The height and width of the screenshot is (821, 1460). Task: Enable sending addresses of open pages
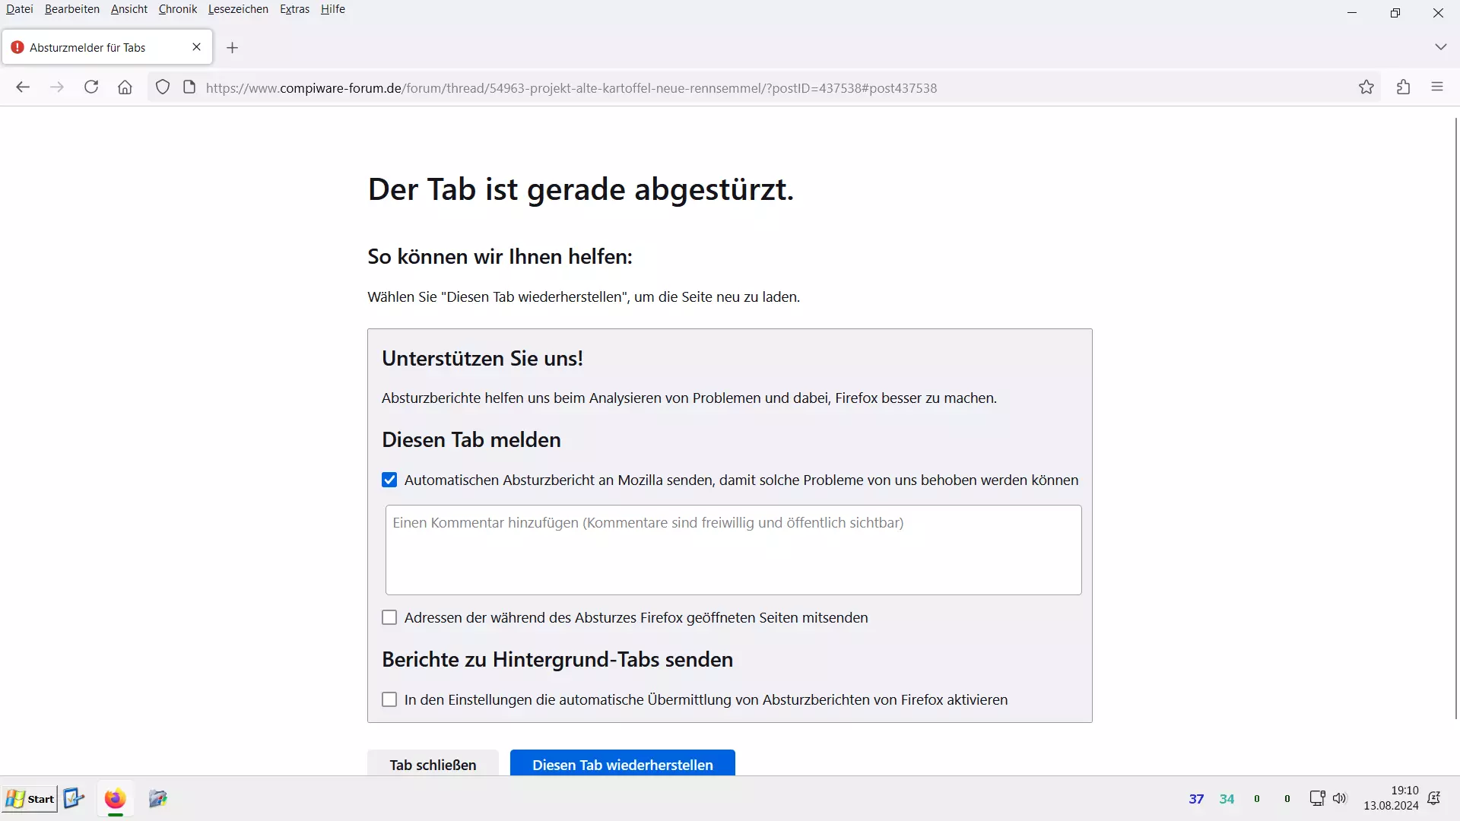point(389,617)
